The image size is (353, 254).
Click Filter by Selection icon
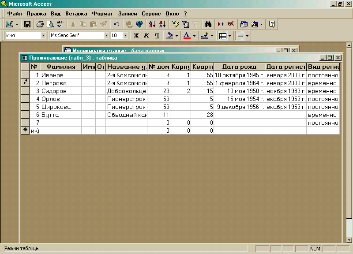pos(175,24)
